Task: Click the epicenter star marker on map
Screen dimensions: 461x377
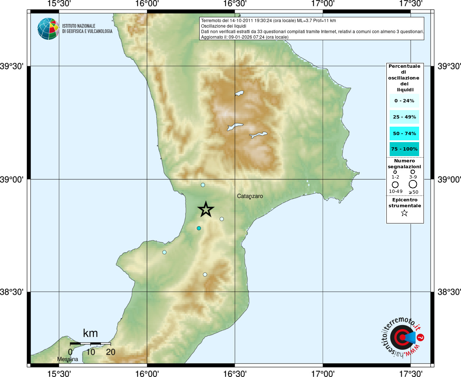Action: tap(206, 209)
